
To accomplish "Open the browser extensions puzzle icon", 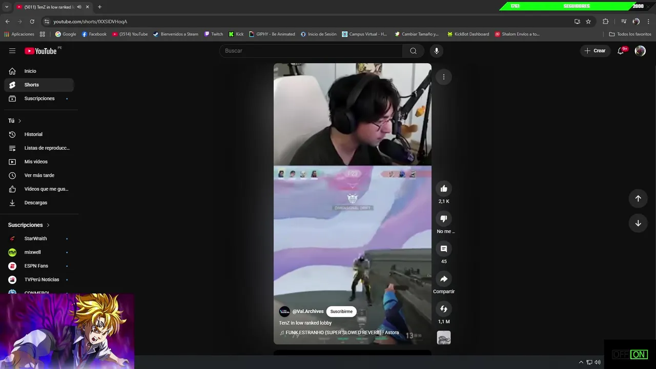I will pyautogui.click(x=606, y=22).
